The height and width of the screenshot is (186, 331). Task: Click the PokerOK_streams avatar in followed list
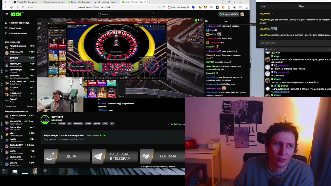click(x=7, y=47)
